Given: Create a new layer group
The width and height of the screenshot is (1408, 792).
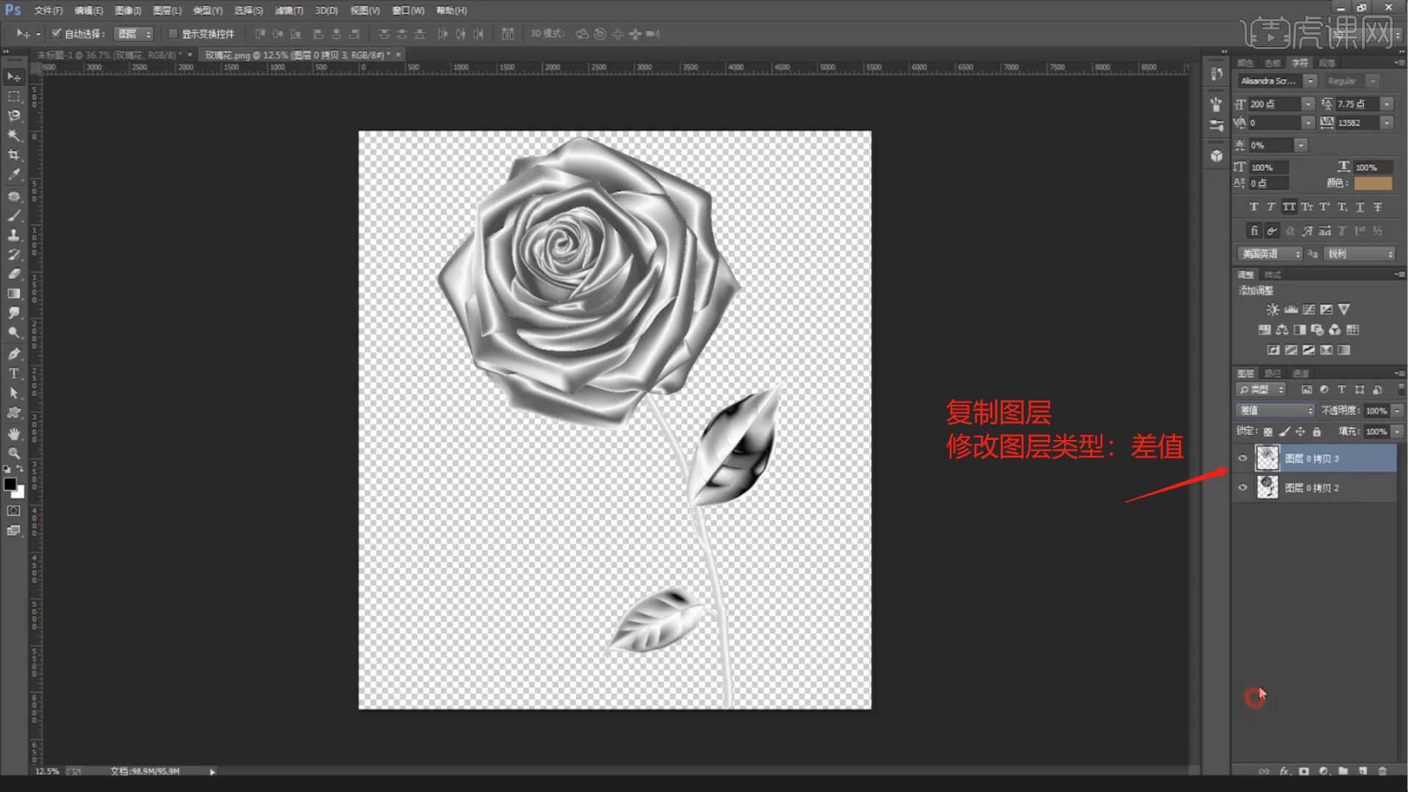Looking at the screenshot, I should point(1343,771).
